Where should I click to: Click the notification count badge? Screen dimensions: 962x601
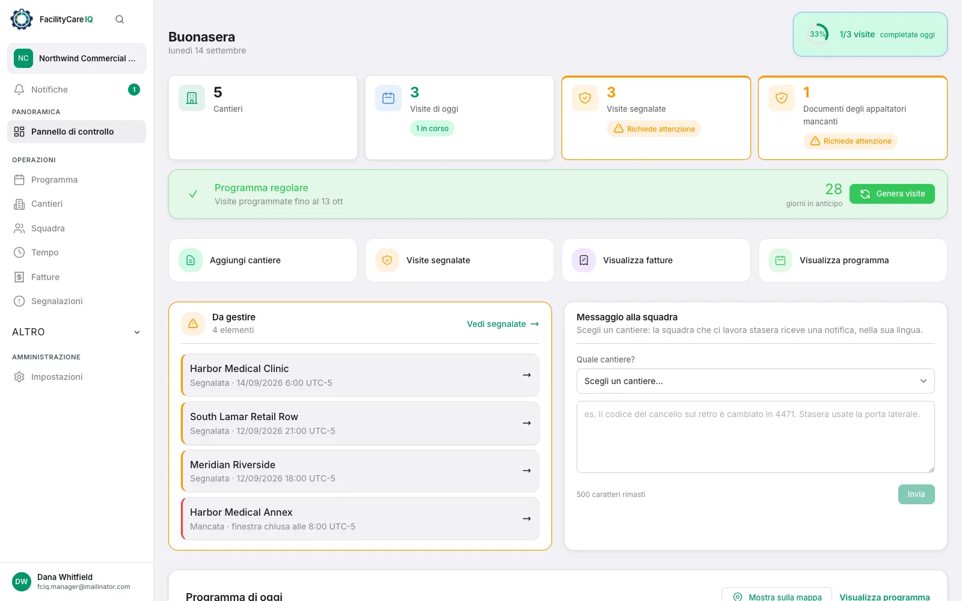pyautogui.click(x=134, y=90)
